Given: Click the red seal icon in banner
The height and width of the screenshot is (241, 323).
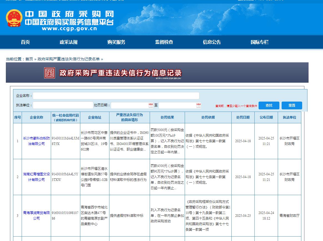Looking at the screenshot, I should tap(50, 73).
